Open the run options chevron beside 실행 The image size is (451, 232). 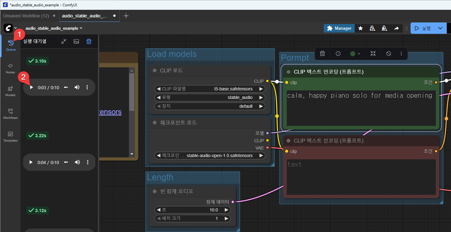(x=440, y=28)
